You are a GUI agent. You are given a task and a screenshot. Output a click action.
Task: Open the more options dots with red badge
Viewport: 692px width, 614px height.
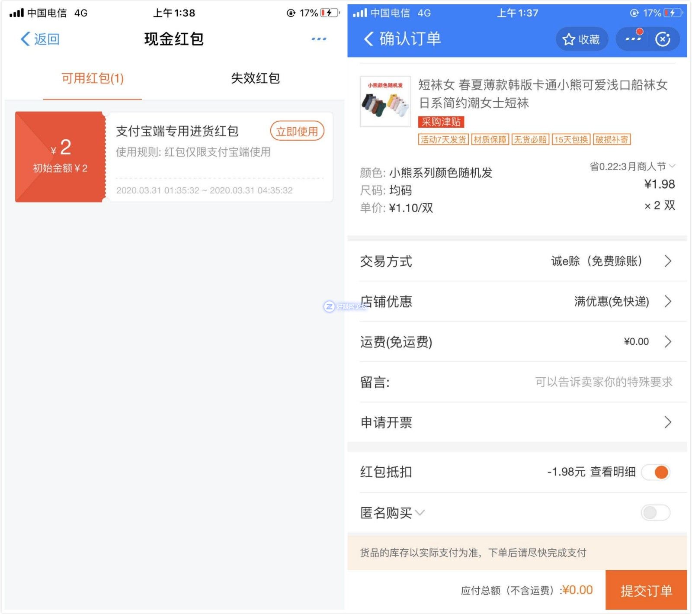coord(633,39)
